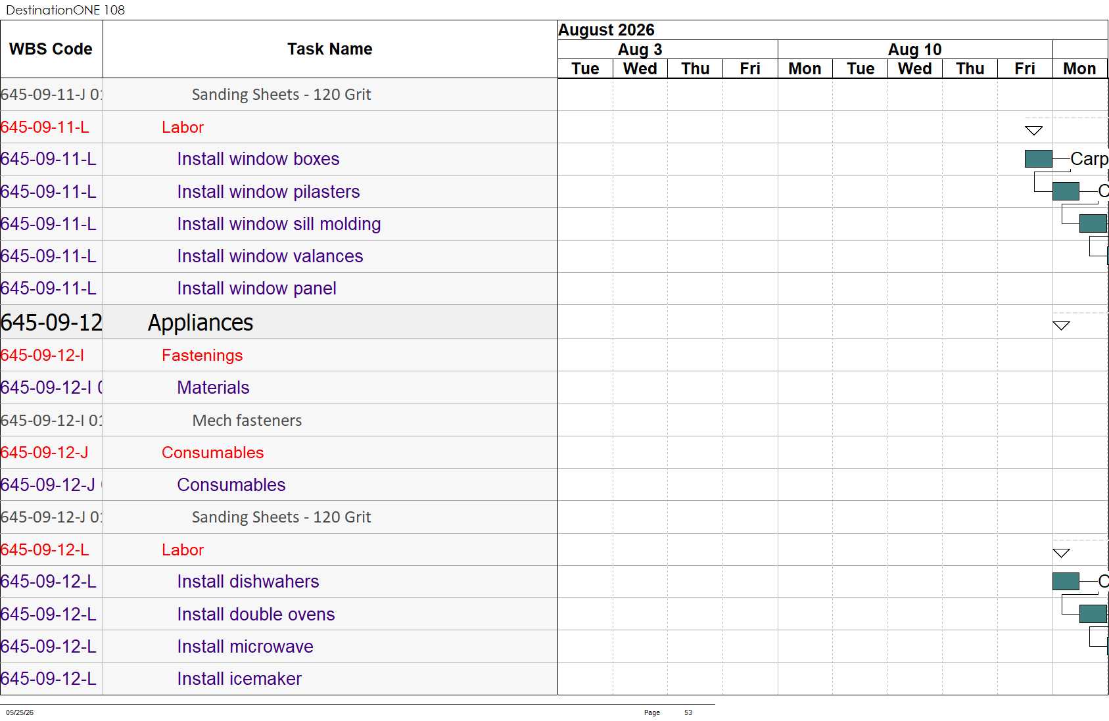The width and height of the screenshot is (1109, 721).
Task: Click the WBS Code column header
Action: click(51, 49)
